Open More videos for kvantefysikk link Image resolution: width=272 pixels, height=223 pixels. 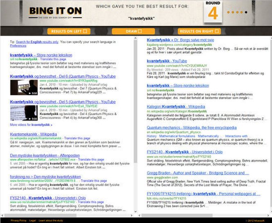[31, 125]
